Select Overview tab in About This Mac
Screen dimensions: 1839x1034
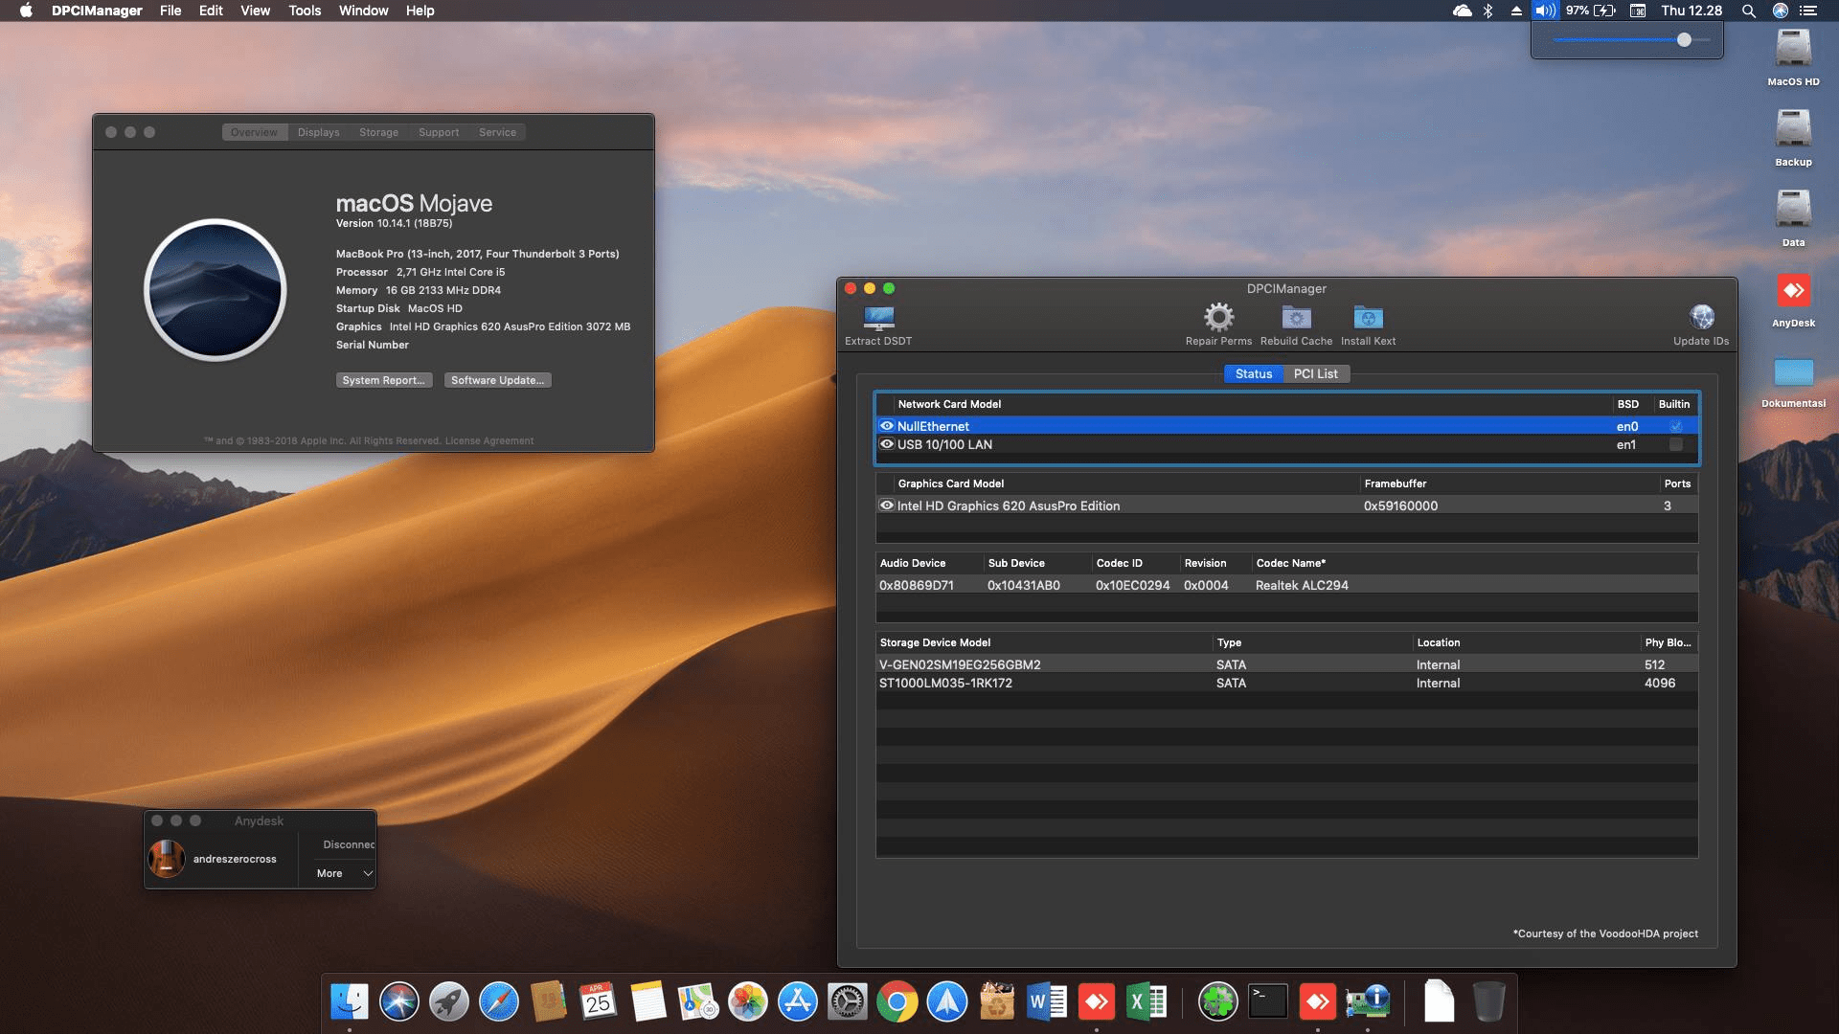coord(254,132)
